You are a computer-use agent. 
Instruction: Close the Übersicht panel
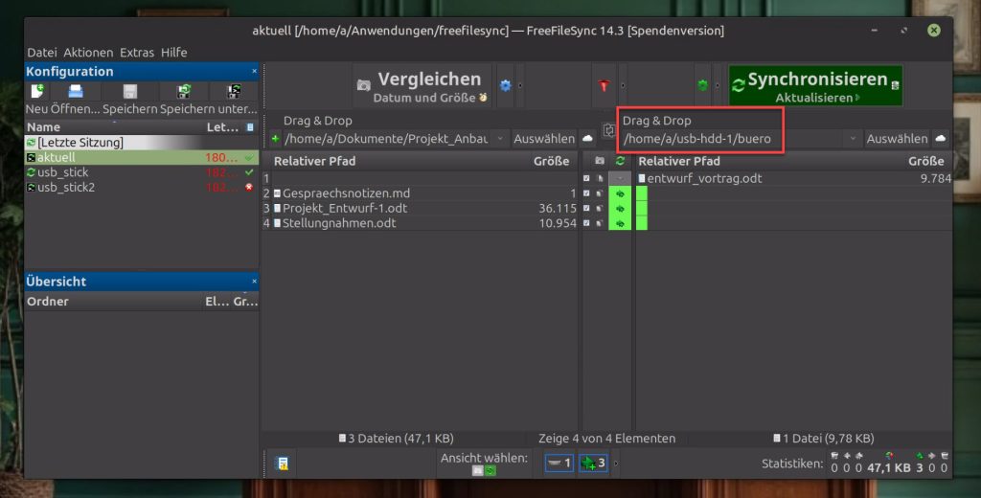(254, 282)
